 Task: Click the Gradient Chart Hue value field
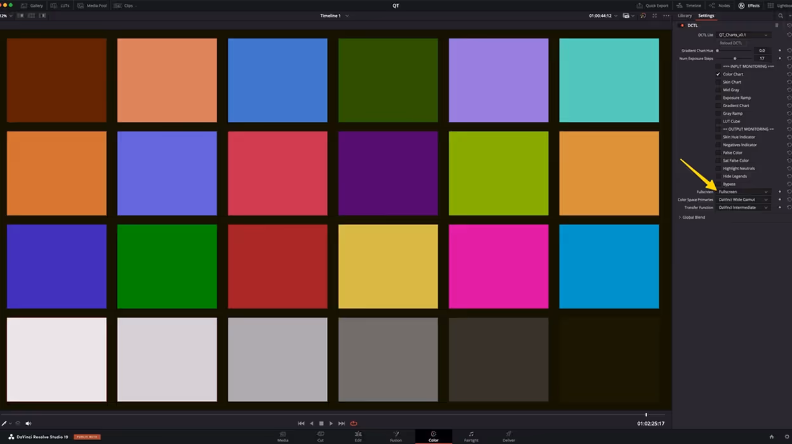tap(762, 50)
